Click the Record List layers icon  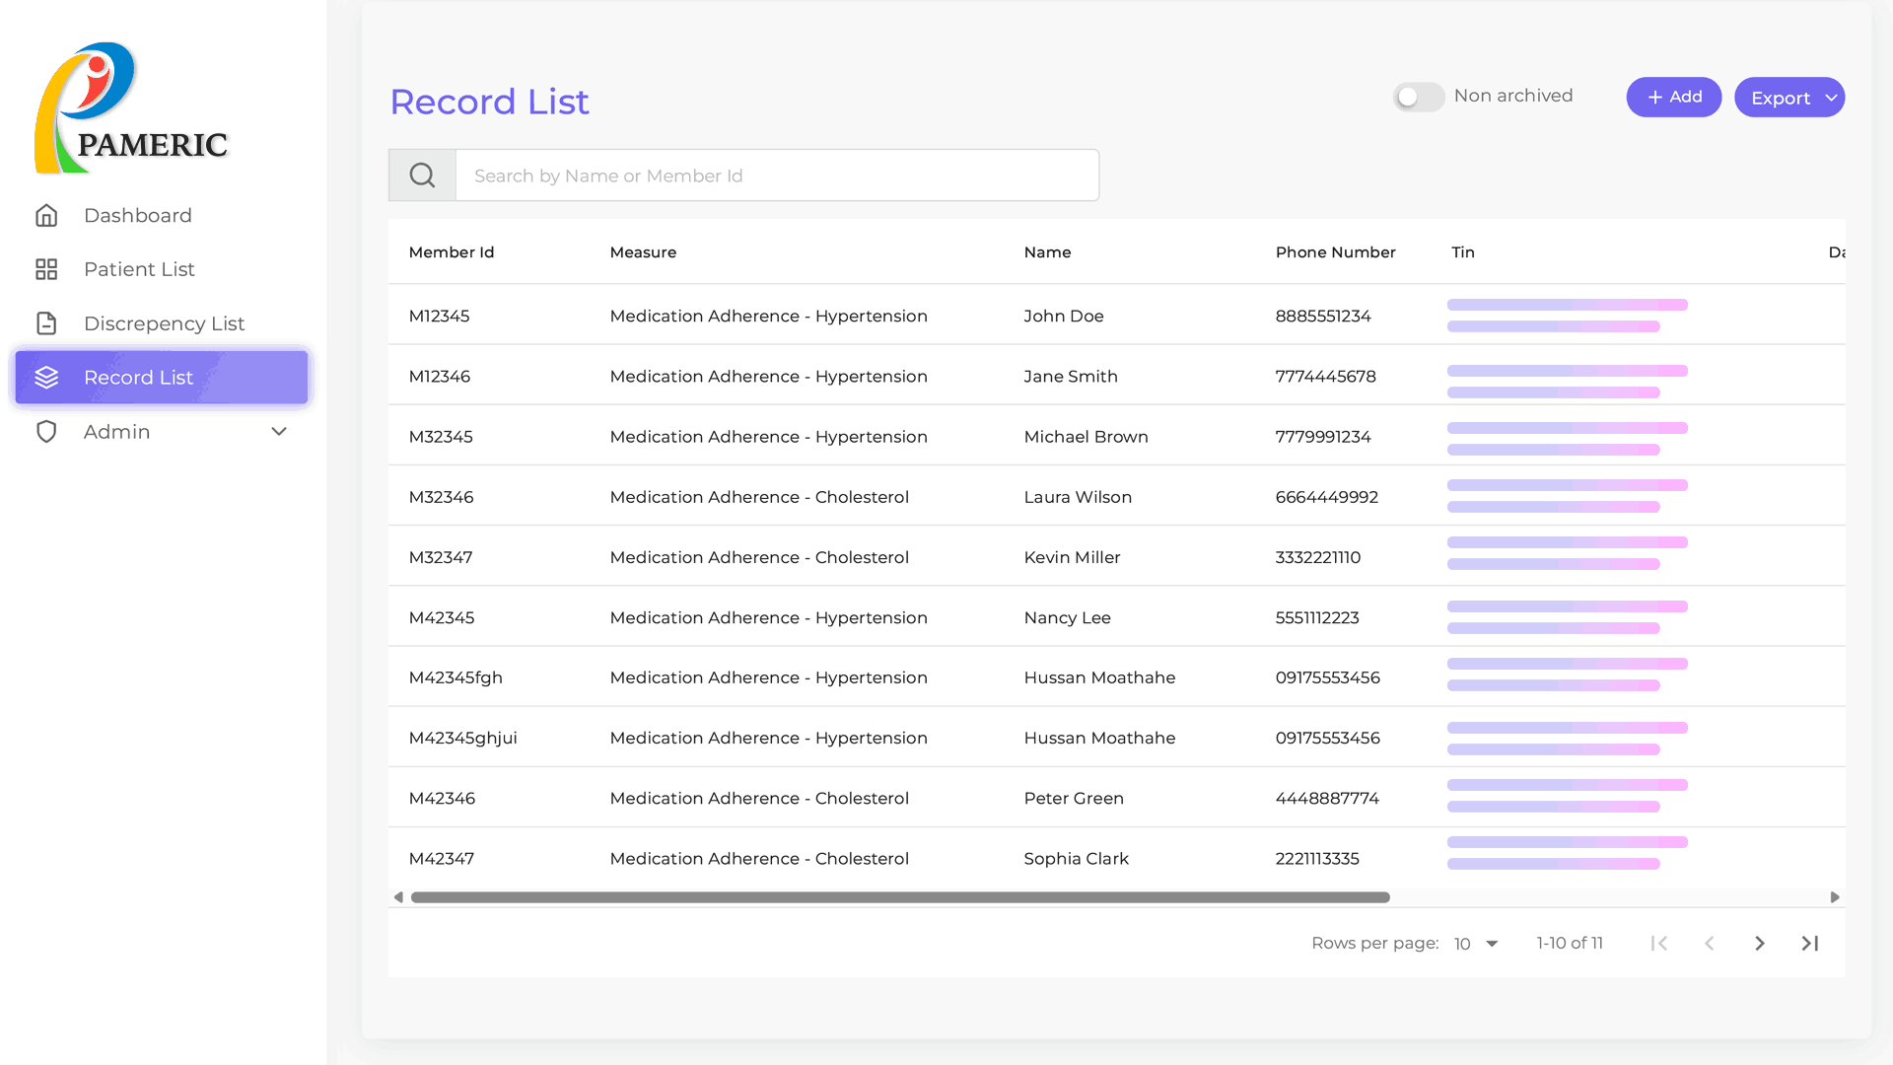click(x=46, y=378)
